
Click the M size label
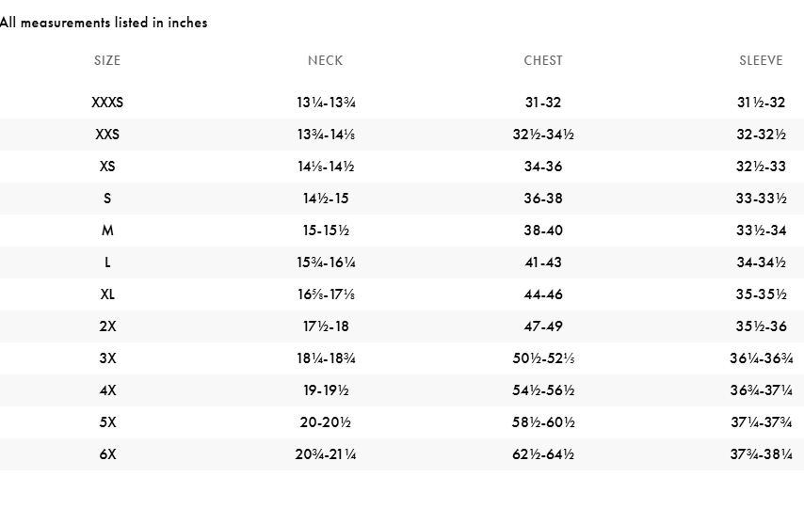(x=107, y=231)
